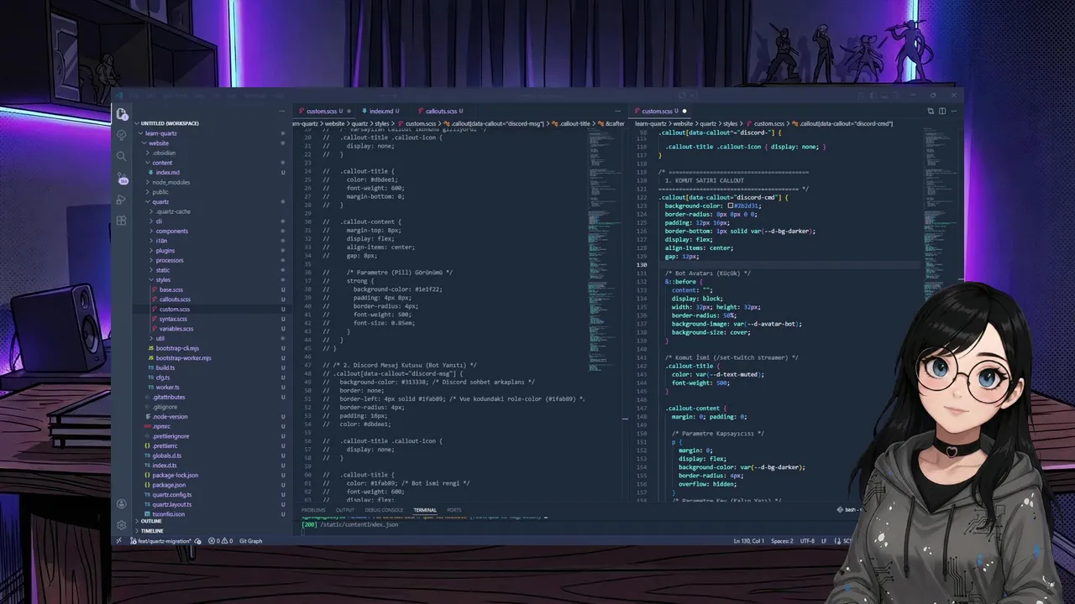Click the right editor group more actions ellipsis
The width and height of the screenshot is (1075, 604).
pos(953,111)
